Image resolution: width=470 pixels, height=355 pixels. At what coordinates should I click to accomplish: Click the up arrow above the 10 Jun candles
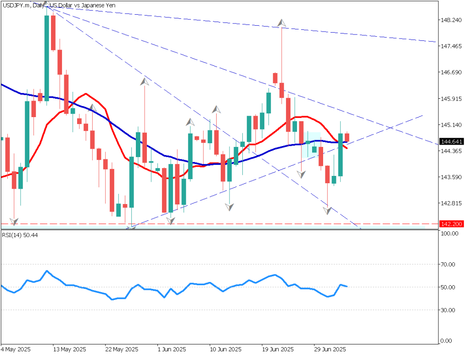(216, 110)
